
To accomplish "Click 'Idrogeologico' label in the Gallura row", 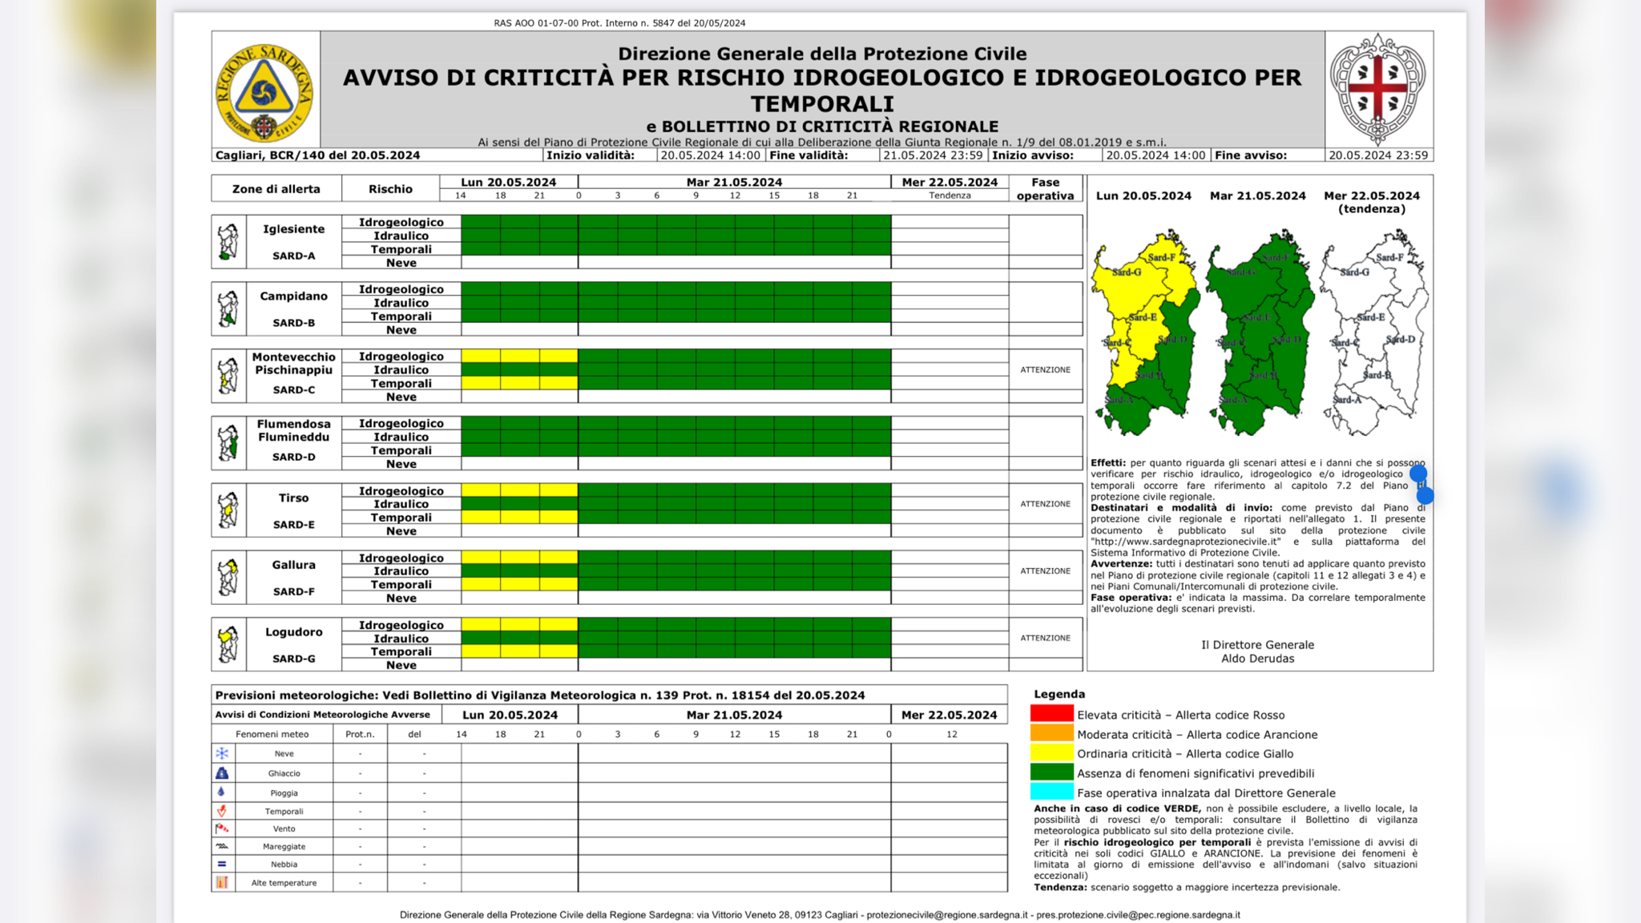I will 401,558.
